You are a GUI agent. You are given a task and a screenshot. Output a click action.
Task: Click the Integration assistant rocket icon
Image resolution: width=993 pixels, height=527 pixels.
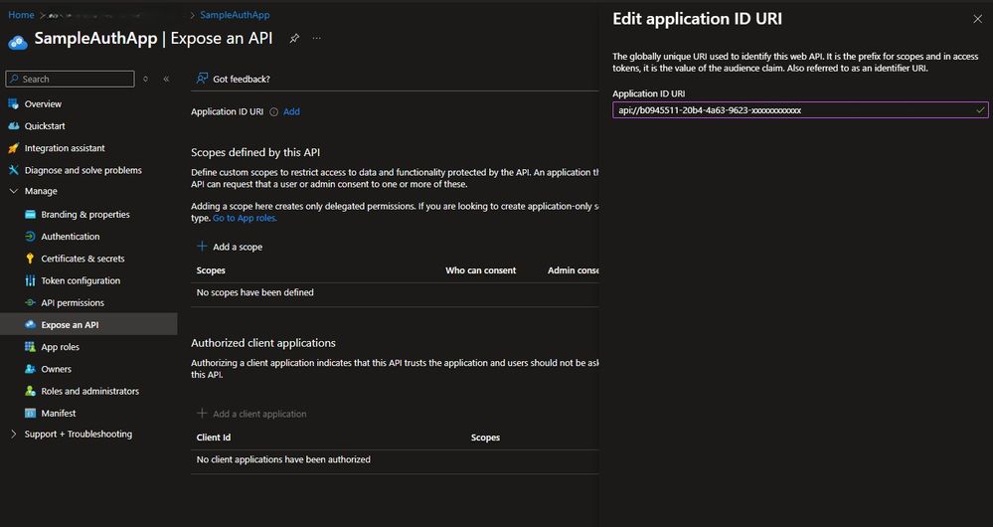click(13, 148)
